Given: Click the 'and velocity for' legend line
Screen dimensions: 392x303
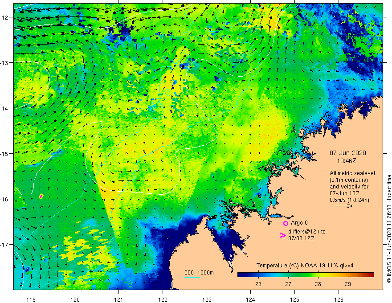Looking at the screenshot, I should (x=349, y=187).
